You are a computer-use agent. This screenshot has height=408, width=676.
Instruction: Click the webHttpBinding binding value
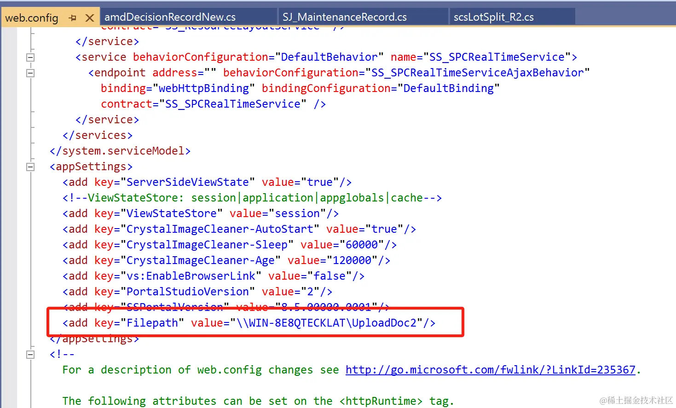[204, 88]
